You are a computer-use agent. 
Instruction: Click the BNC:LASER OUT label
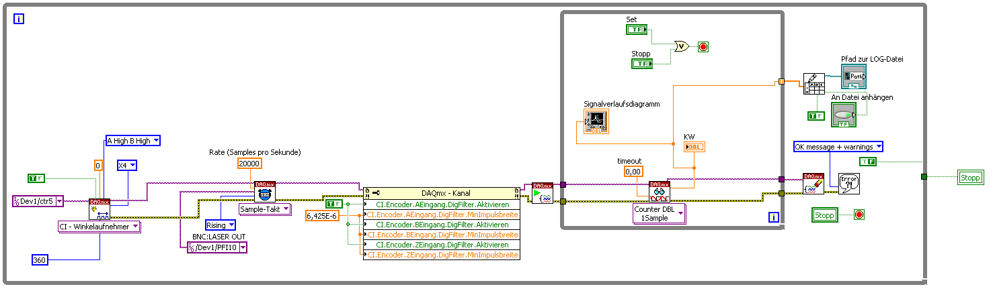point(217,237)
